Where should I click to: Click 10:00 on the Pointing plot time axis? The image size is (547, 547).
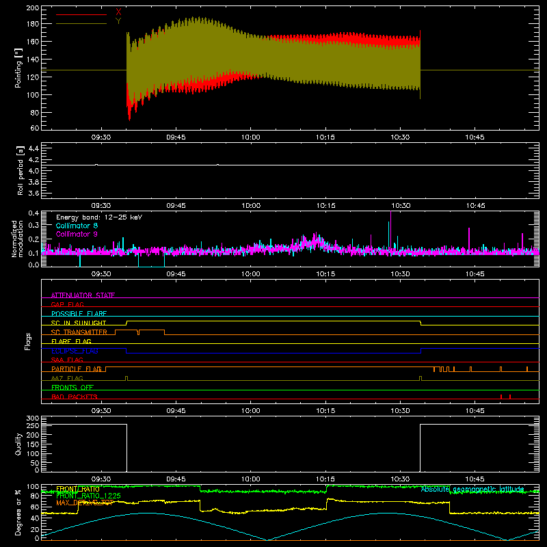click(x=251, y=137)
